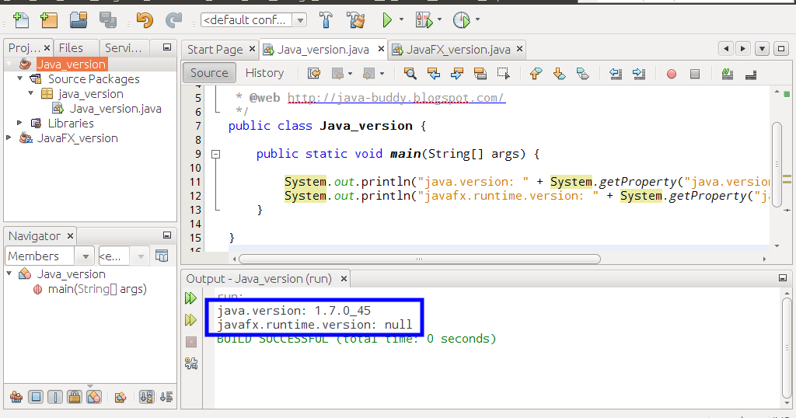
Task: Select the Projects tab
Action: point(24,47)
